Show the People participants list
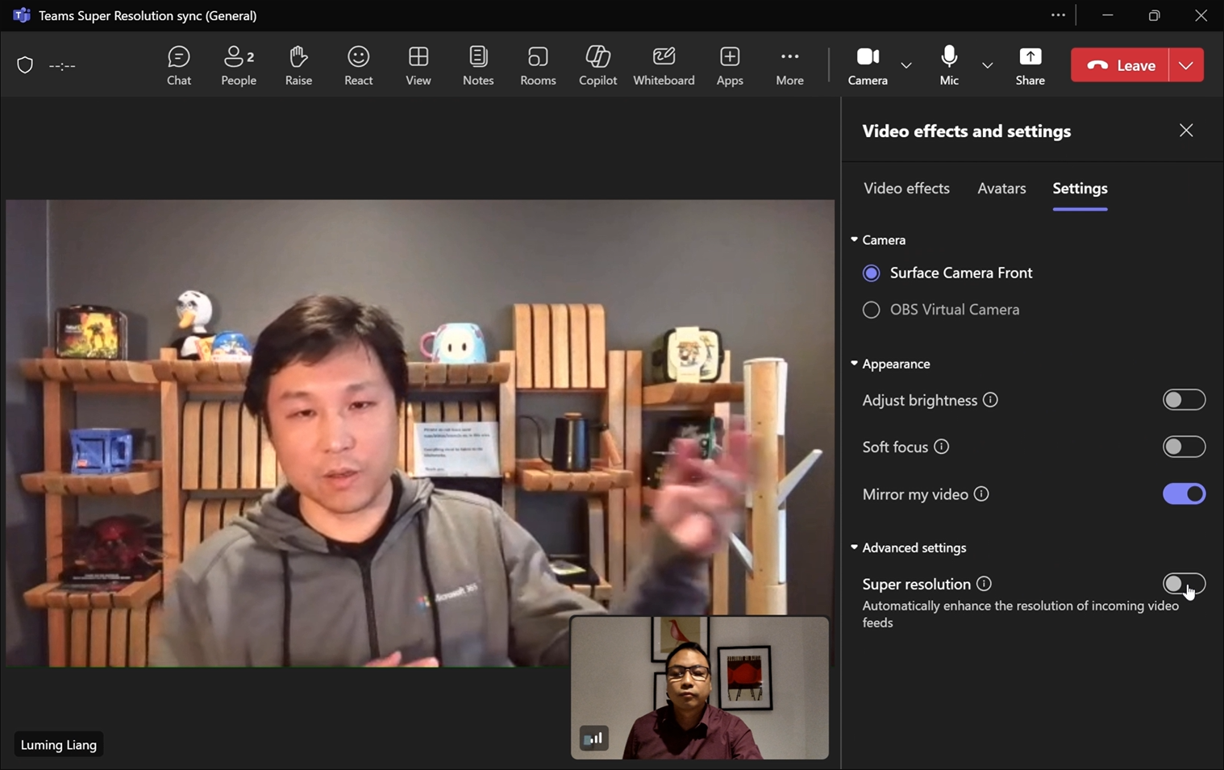Screen dimensions: 1224x770 tap(239, 65)
